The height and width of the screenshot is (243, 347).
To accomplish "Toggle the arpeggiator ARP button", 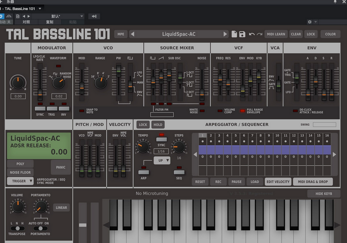I will pyautogui.click(x=143, y=172).
